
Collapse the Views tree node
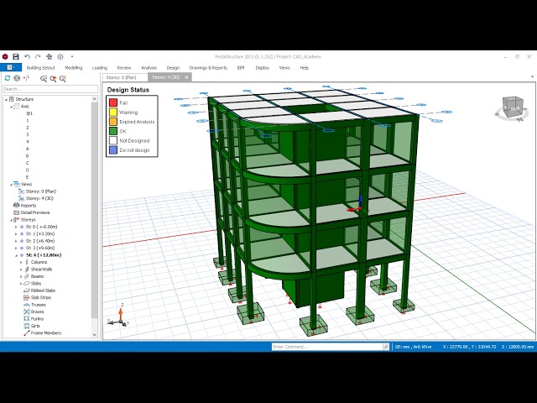pos(11,185)
